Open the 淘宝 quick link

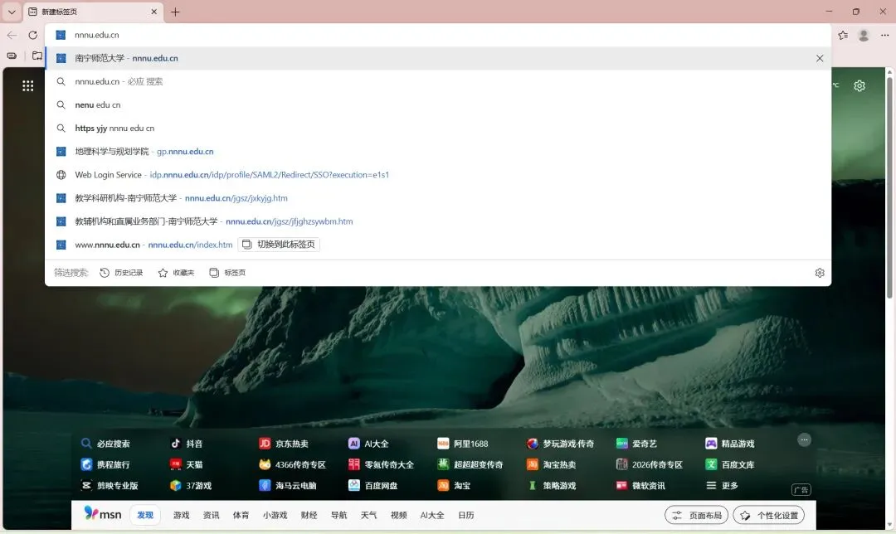pos(454,486)
